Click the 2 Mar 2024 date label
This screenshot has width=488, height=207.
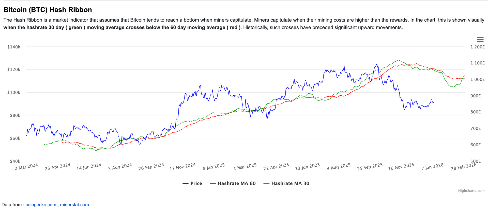click(26, 167)
